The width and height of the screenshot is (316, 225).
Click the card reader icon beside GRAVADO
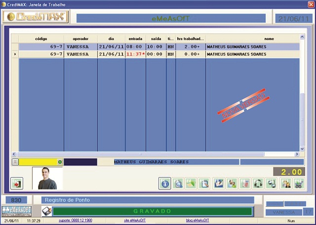pos(45,211)
